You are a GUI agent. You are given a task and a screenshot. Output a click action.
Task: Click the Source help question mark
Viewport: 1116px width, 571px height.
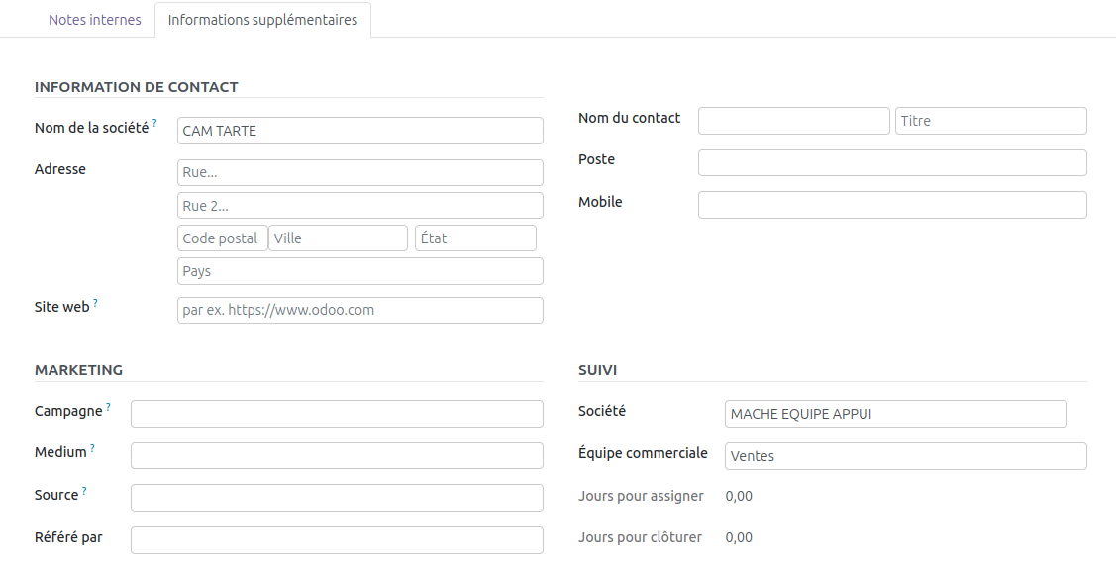click(x=84, y=491)
